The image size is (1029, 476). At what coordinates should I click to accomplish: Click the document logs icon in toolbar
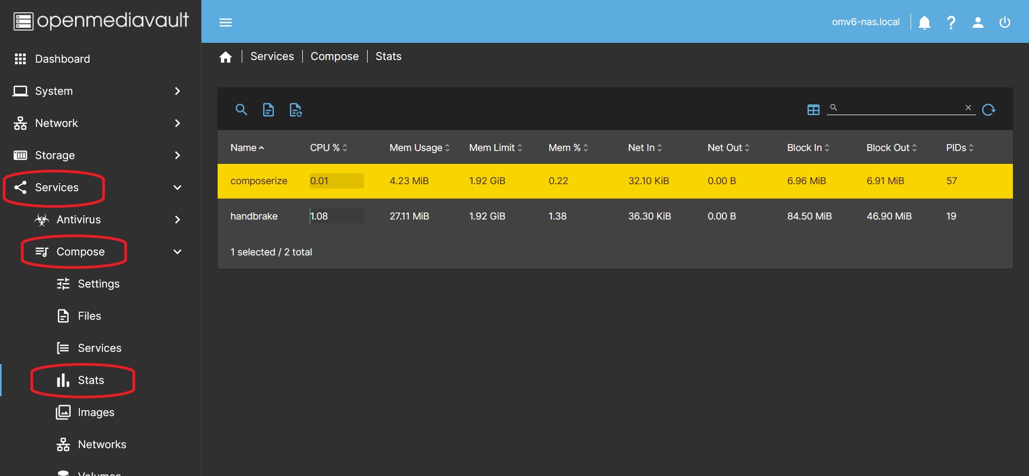tap(269, 110)
